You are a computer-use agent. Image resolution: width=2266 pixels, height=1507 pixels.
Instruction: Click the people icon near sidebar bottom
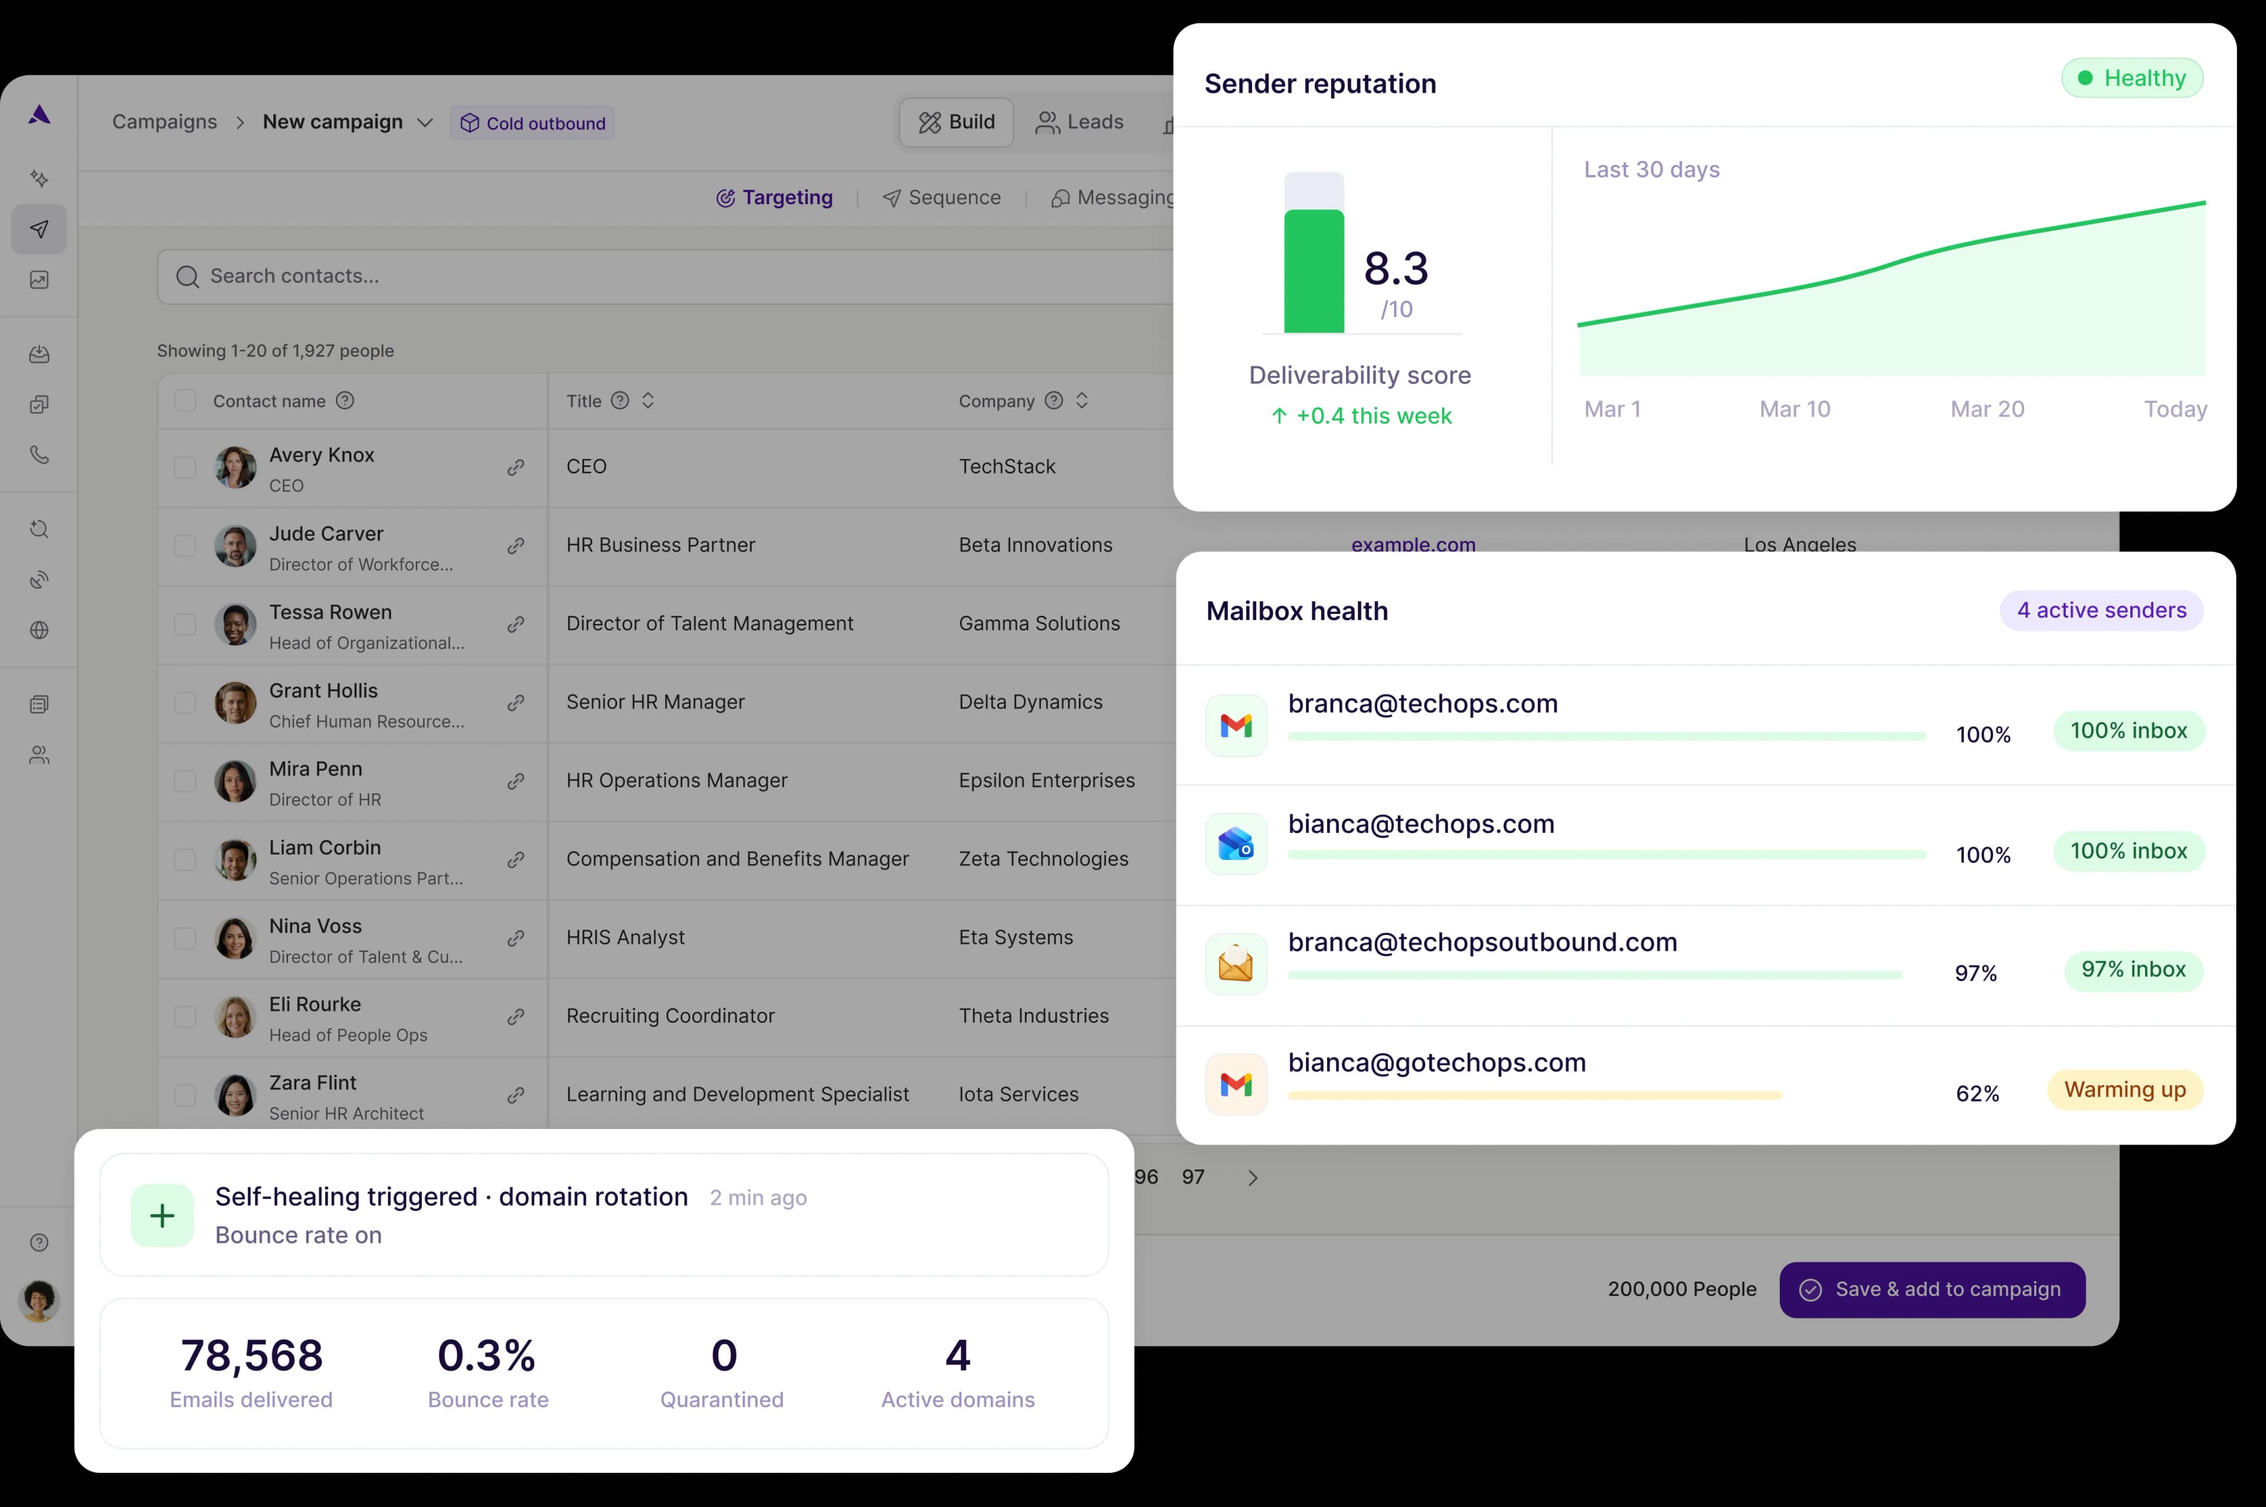coord(38,756)
